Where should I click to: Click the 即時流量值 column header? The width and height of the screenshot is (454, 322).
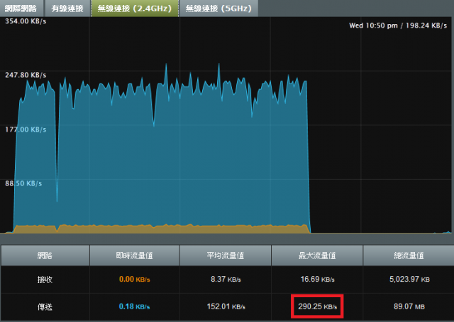134,255
